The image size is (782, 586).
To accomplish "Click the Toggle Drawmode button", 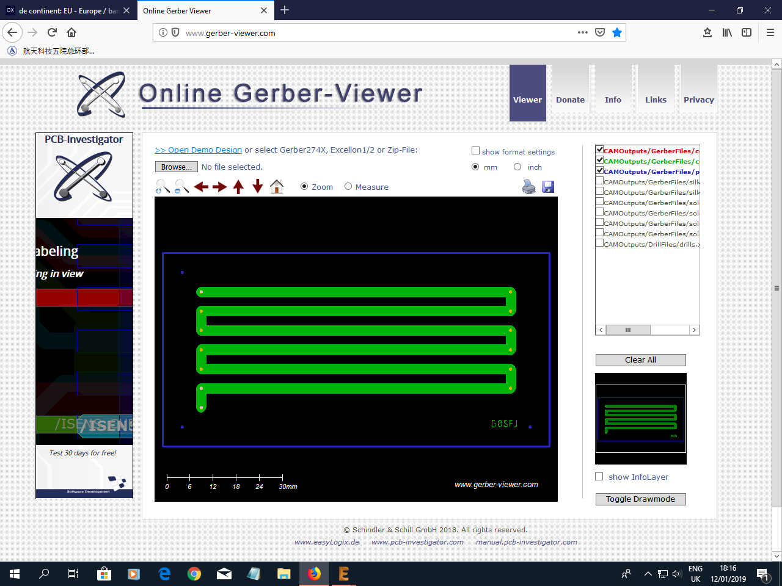I will [641, 499].
